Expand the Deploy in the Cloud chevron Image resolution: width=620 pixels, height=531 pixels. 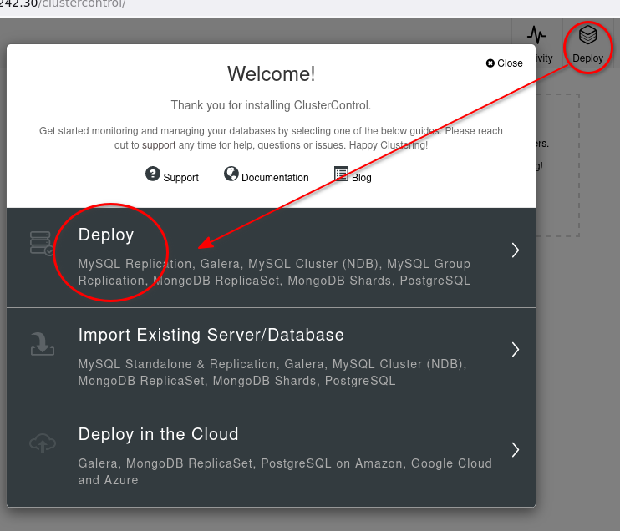pos(516,449)
